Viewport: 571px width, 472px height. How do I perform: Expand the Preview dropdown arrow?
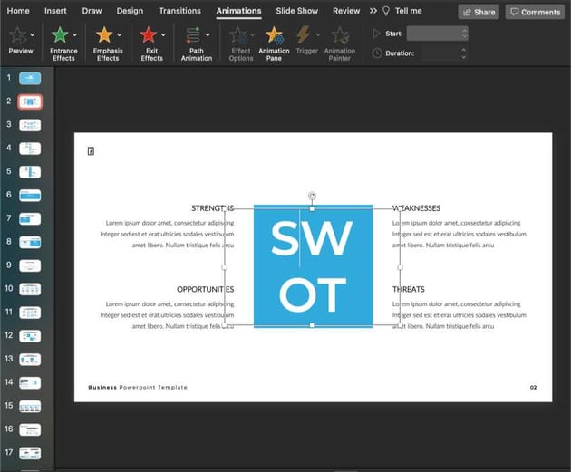pyautogui.click(x=30, y=35)
